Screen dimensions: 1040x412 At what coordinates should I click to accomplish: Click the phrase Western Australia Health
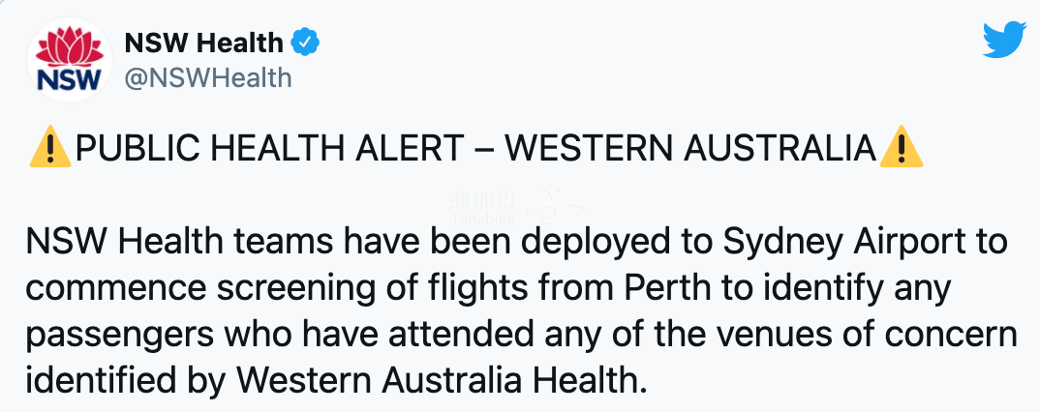click(x=441, y=379)
